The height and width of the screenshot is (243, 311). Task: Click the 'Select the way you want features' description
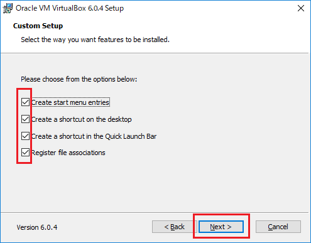point(95,40)
